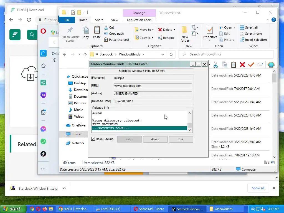Expand the Delete dropdown arrow
Viewport: 284px width, 213px height.
pos(174,30)
